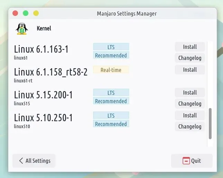Click the Real-time badge
This screenshot has height=178, width=223.
coord(111,70)
